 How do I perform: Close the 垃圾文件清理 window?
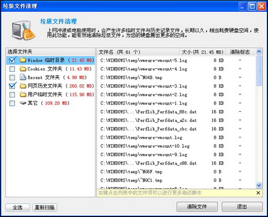[261, 7]
